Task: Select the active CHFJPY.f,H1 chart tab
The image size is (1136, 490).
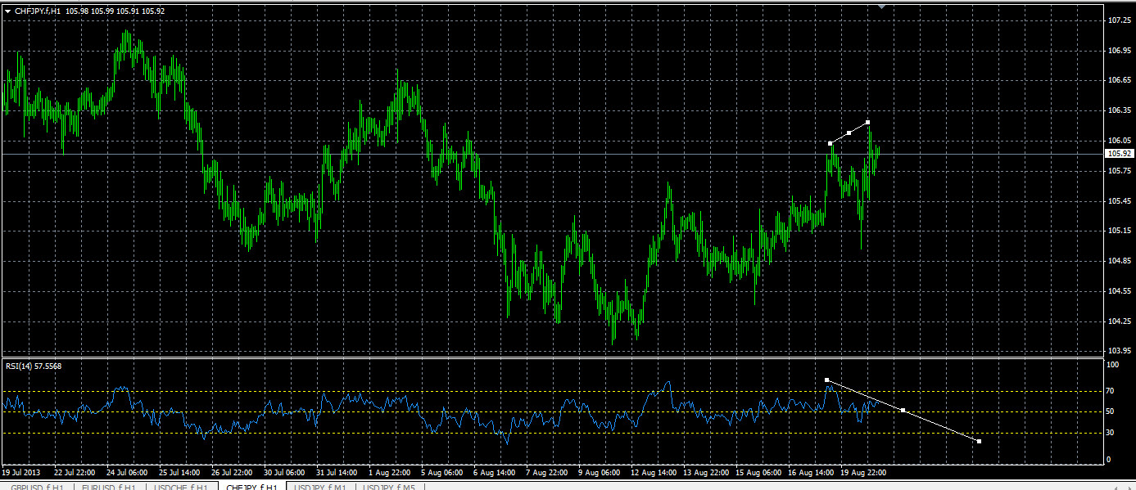Action: [x=252, y=487]
